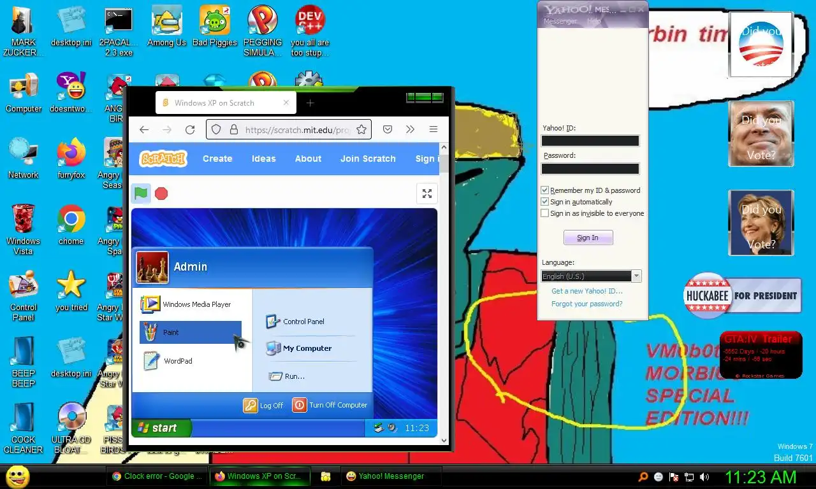Click the GTA:IV Trailer countdown gadget

(x=761, y=355)
